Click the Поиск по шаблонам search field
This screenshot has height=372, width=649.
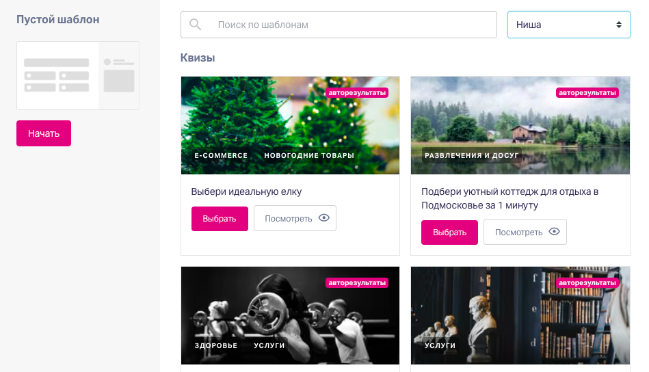click(339, 25)
